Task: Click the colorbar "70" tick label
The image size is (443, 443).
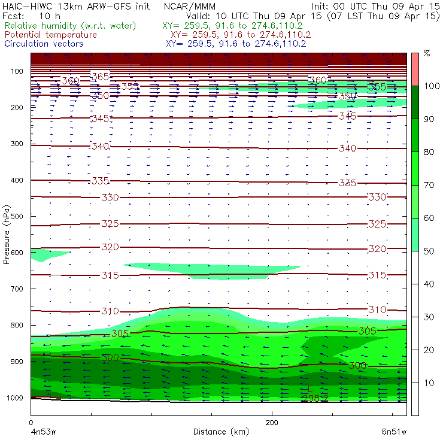Action: [x=429, y=185]
